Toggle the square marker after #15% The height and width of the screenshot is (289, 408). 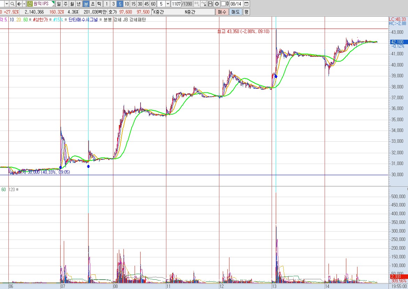(66, 19)
